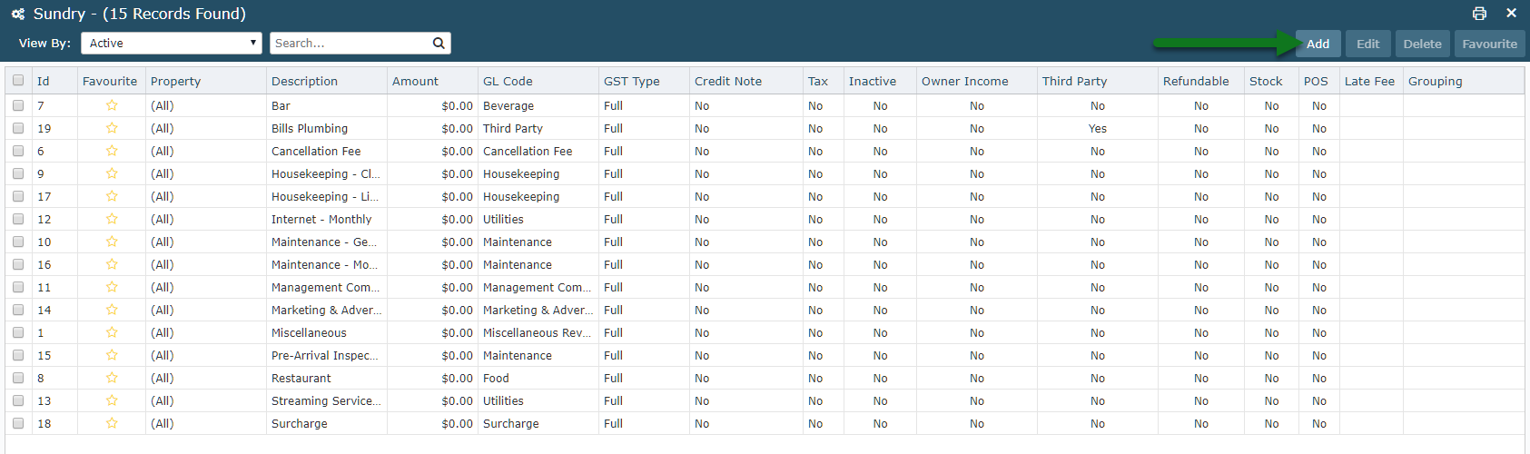The image size is (1530, 454).
Task: Click the Edit button
Action: coord(1367,44)
